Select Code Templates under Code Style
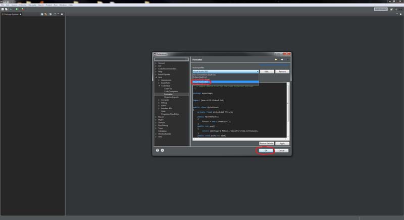 point(171,92)
